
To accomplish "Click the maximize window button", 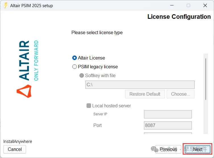I will (x=188, y=5).
